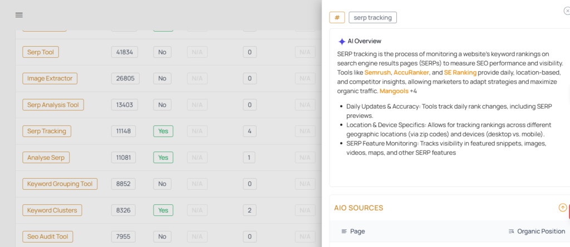This screenshot has height=247, width=570.
Task: Click the volume value 13403
Action: 125,105
